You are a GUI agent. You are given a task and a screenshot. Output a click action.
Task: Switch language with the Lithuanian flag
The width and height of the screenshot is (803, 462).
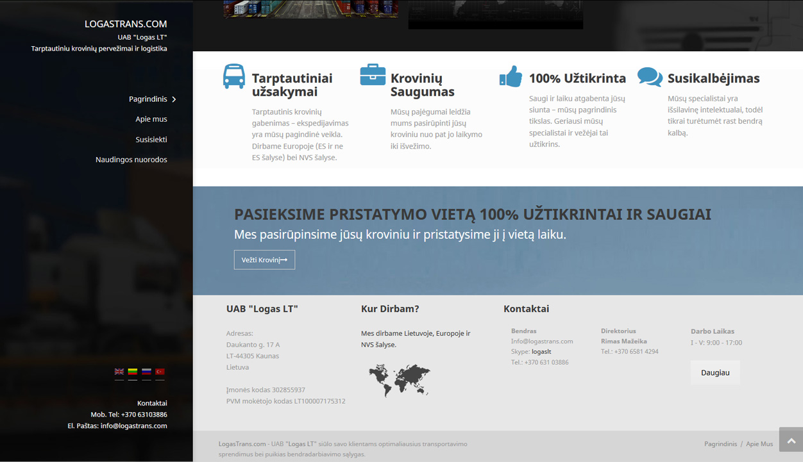(133, 372)
